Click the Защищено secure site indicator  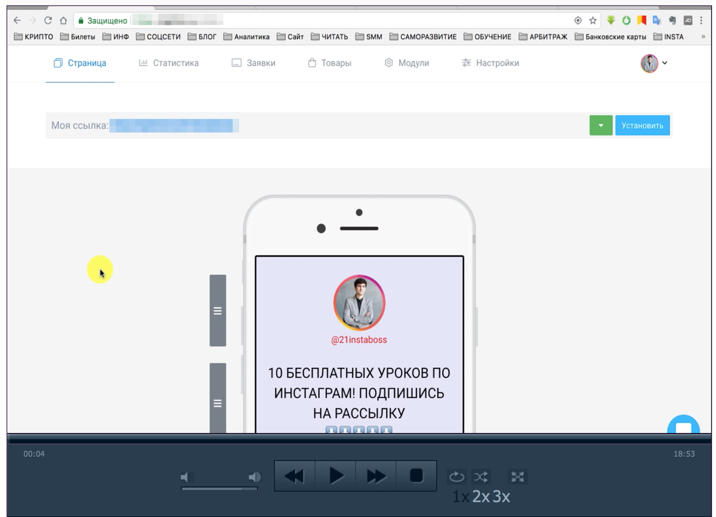click(103, 20)
